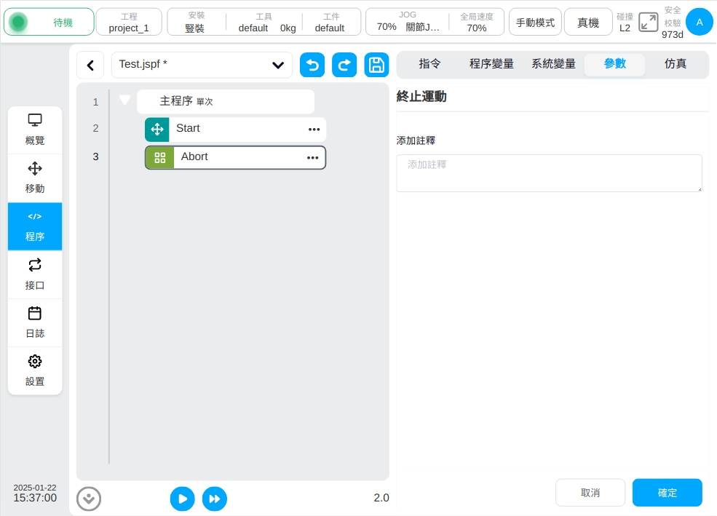Image resolution: width=717 pixels, height=516 pixels.
Task: Open the 日誌 log sidebar item
Action: [x=35, y=322]
